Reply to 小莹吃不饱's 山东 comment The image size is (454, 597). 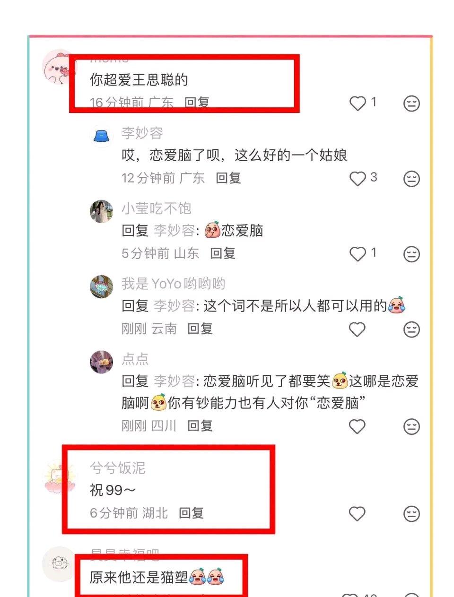223,253
